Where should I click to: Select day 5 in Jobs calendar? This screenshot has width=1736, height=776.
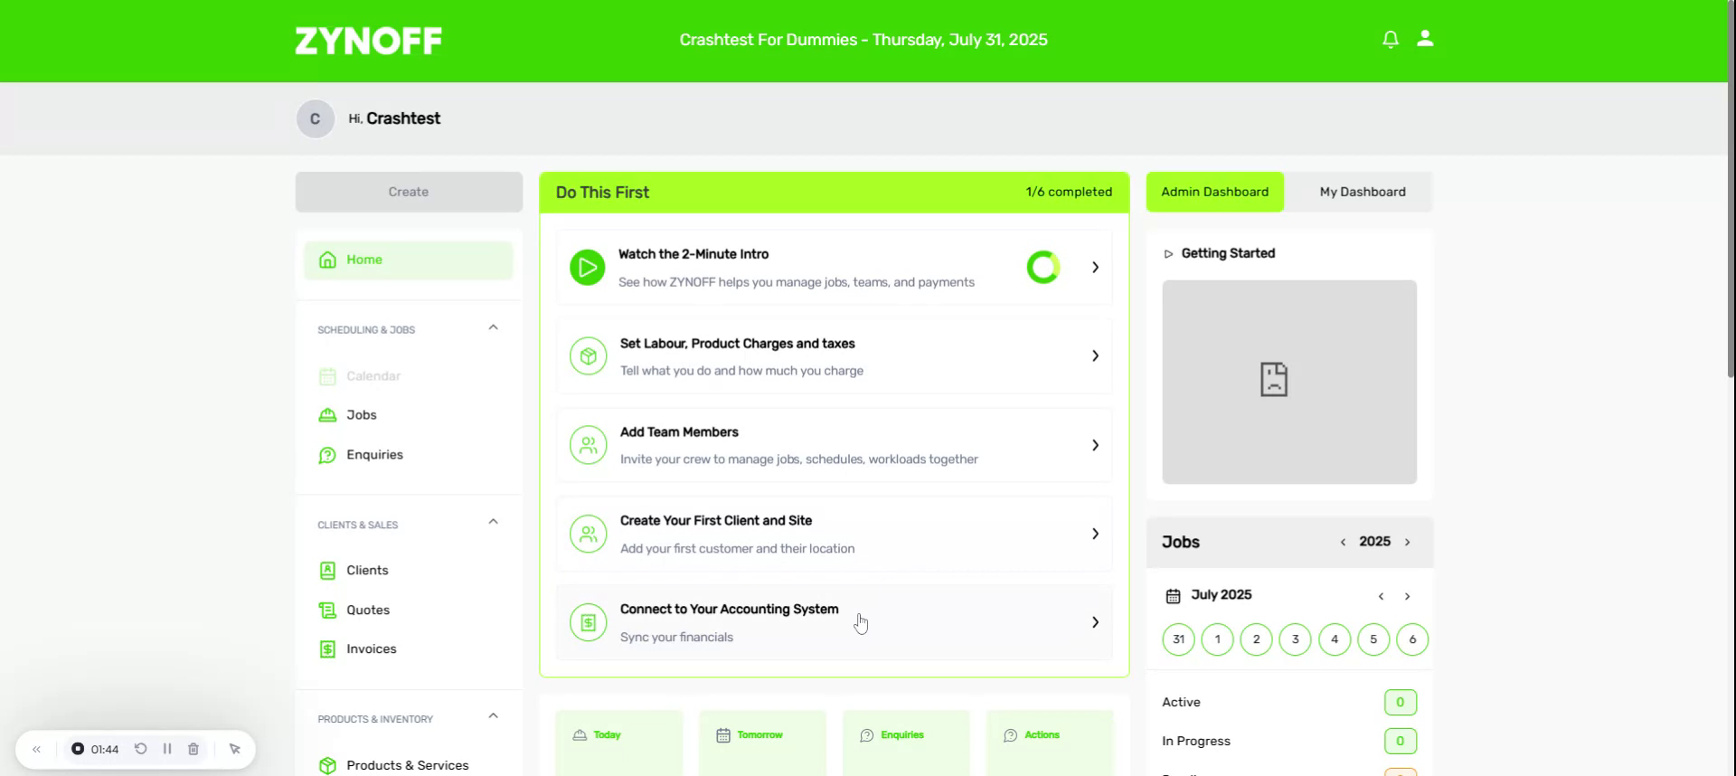(x=1373, y=639)
